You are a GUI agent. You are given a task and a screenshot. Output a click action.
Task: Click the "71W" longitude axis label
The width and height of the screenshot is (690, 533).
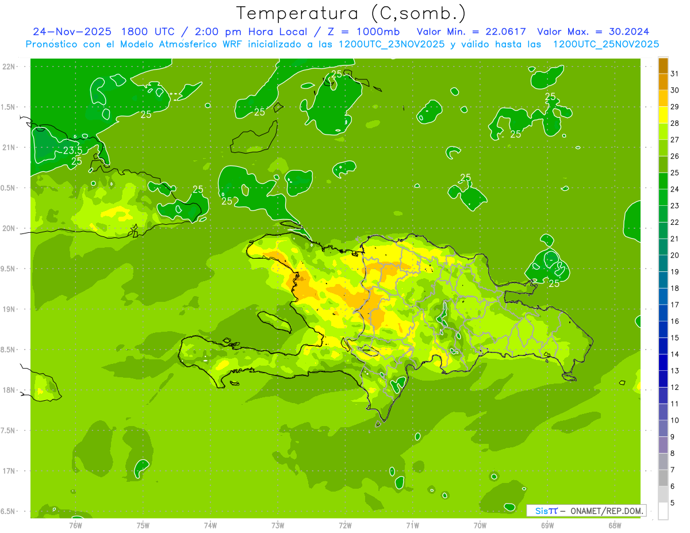click(x=412, y=526)
